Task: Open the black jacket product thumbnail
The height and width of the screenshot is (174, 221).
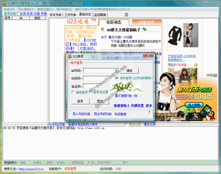Action: point(175,36)
